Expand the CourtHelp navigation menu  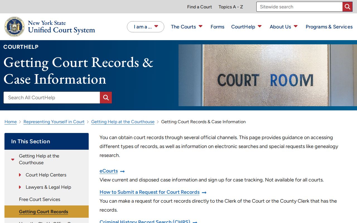259,26
